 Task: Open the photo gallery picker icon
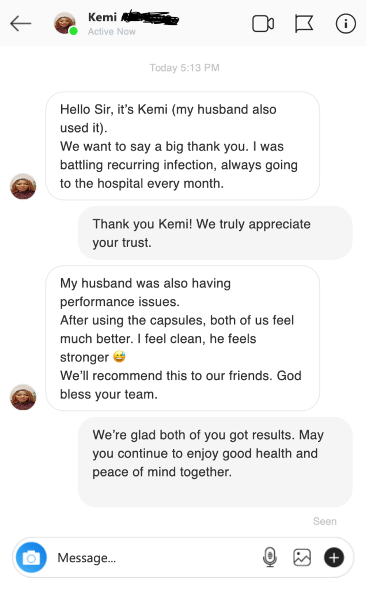(302, 557)
